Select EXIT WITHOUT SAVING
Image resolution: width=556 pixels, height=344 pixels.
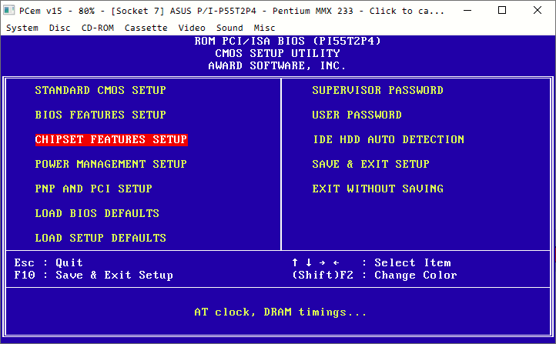tap(377, 189)
